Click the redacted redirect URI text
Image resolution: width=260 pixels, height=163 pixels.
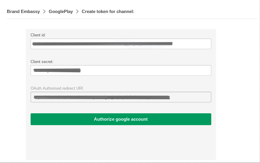(x=102, y=97)
